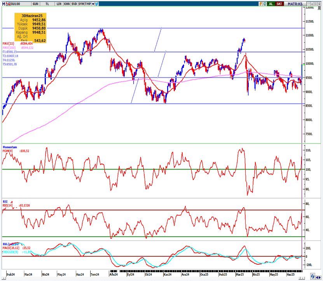Click the SVD toolbar button
The image size is (323, 281).
[74, 4]
